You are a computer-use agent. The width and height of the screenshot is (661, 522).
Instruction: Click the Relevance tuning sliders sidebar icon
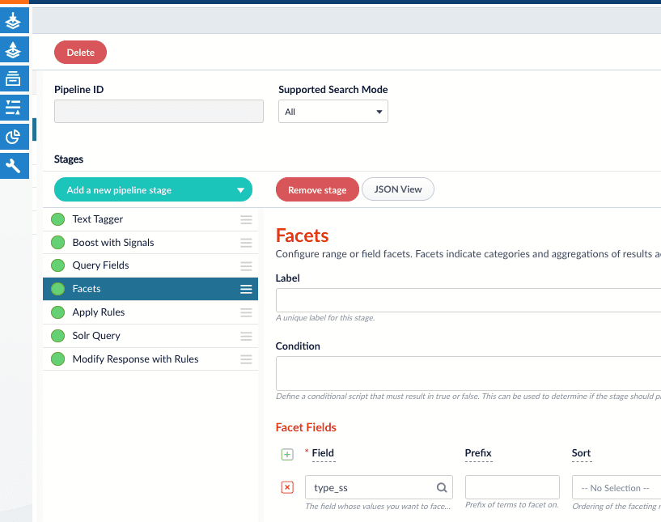click(x=14, y=108)
